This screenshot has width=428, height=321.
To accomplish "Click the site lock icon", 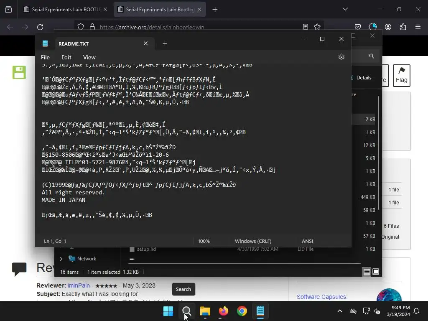I will pos(92,27).
